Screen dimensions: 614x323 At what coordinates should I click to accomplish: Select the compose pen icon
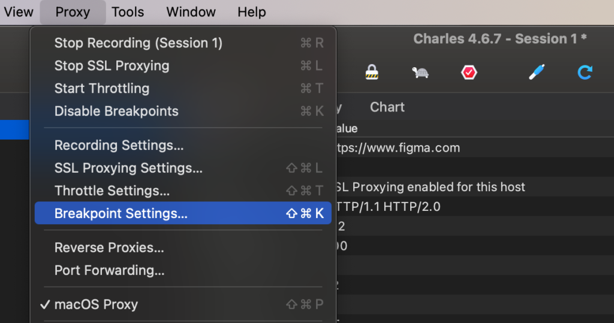pos(537,73)
